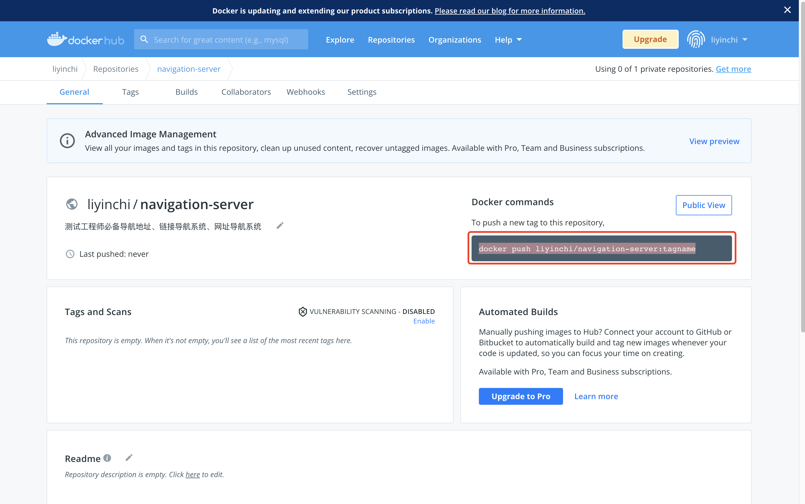Click the pencil icon beside repository description
This screenshot has width=805, height=504.
point(280,226)
